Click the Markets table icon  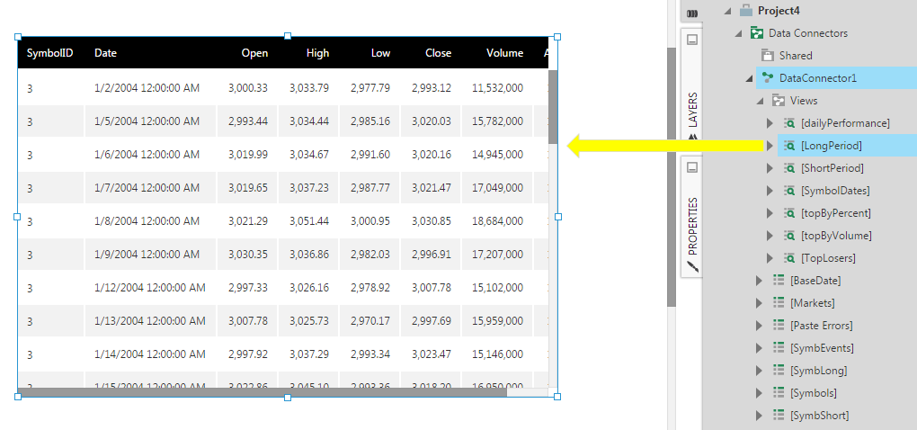(779, 303)
